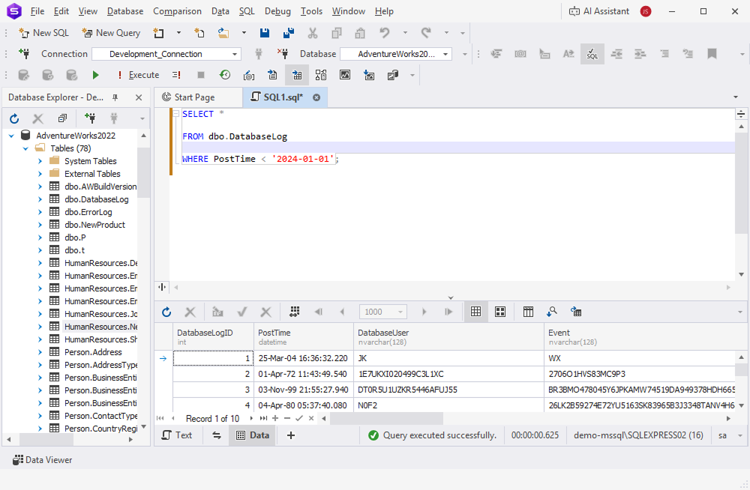The height and width of the screenshot is (490, 750).
Task: Toggle the grid view mode button
Action: [x=475, y=312]
